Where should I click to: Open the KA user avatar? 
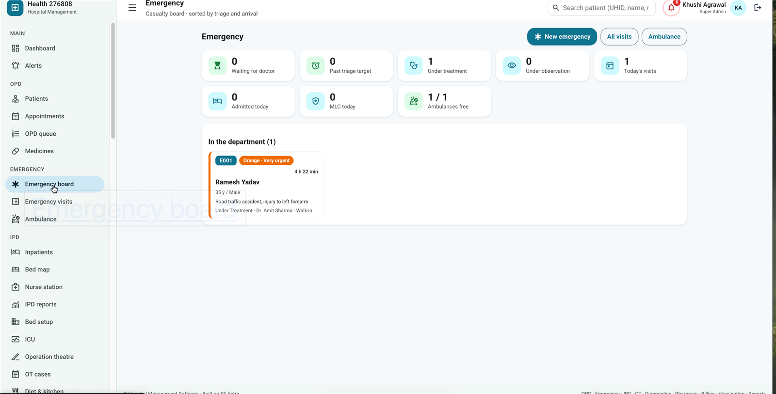click(x=738, y=8)
